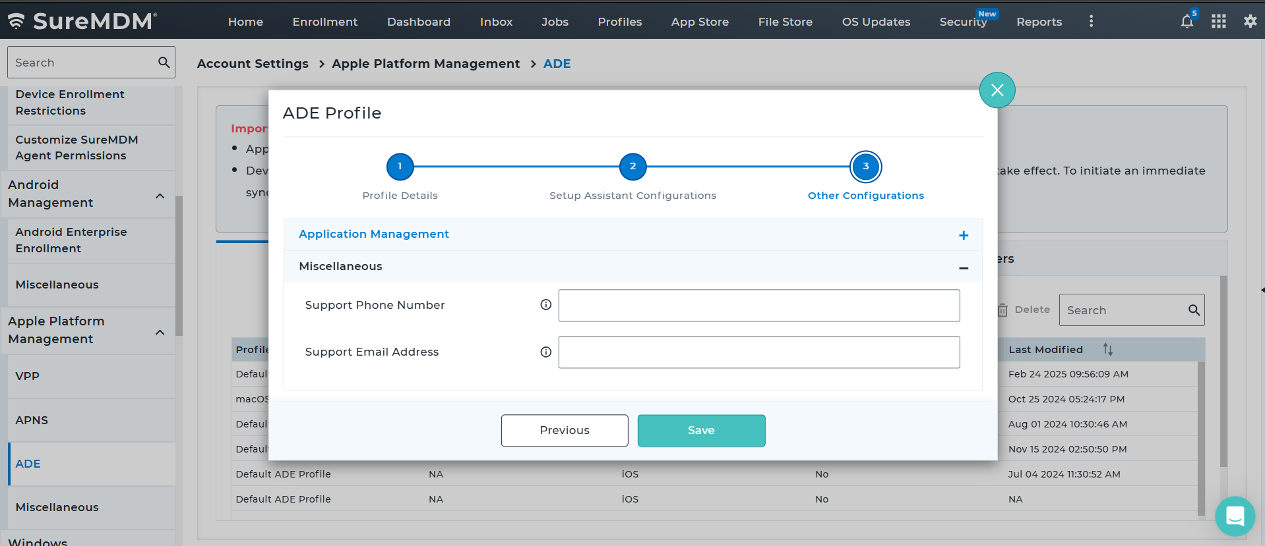Screen dimensions: 1265x546
Task: Click the sidebar search magnifier icon
Action: (164, 63)
